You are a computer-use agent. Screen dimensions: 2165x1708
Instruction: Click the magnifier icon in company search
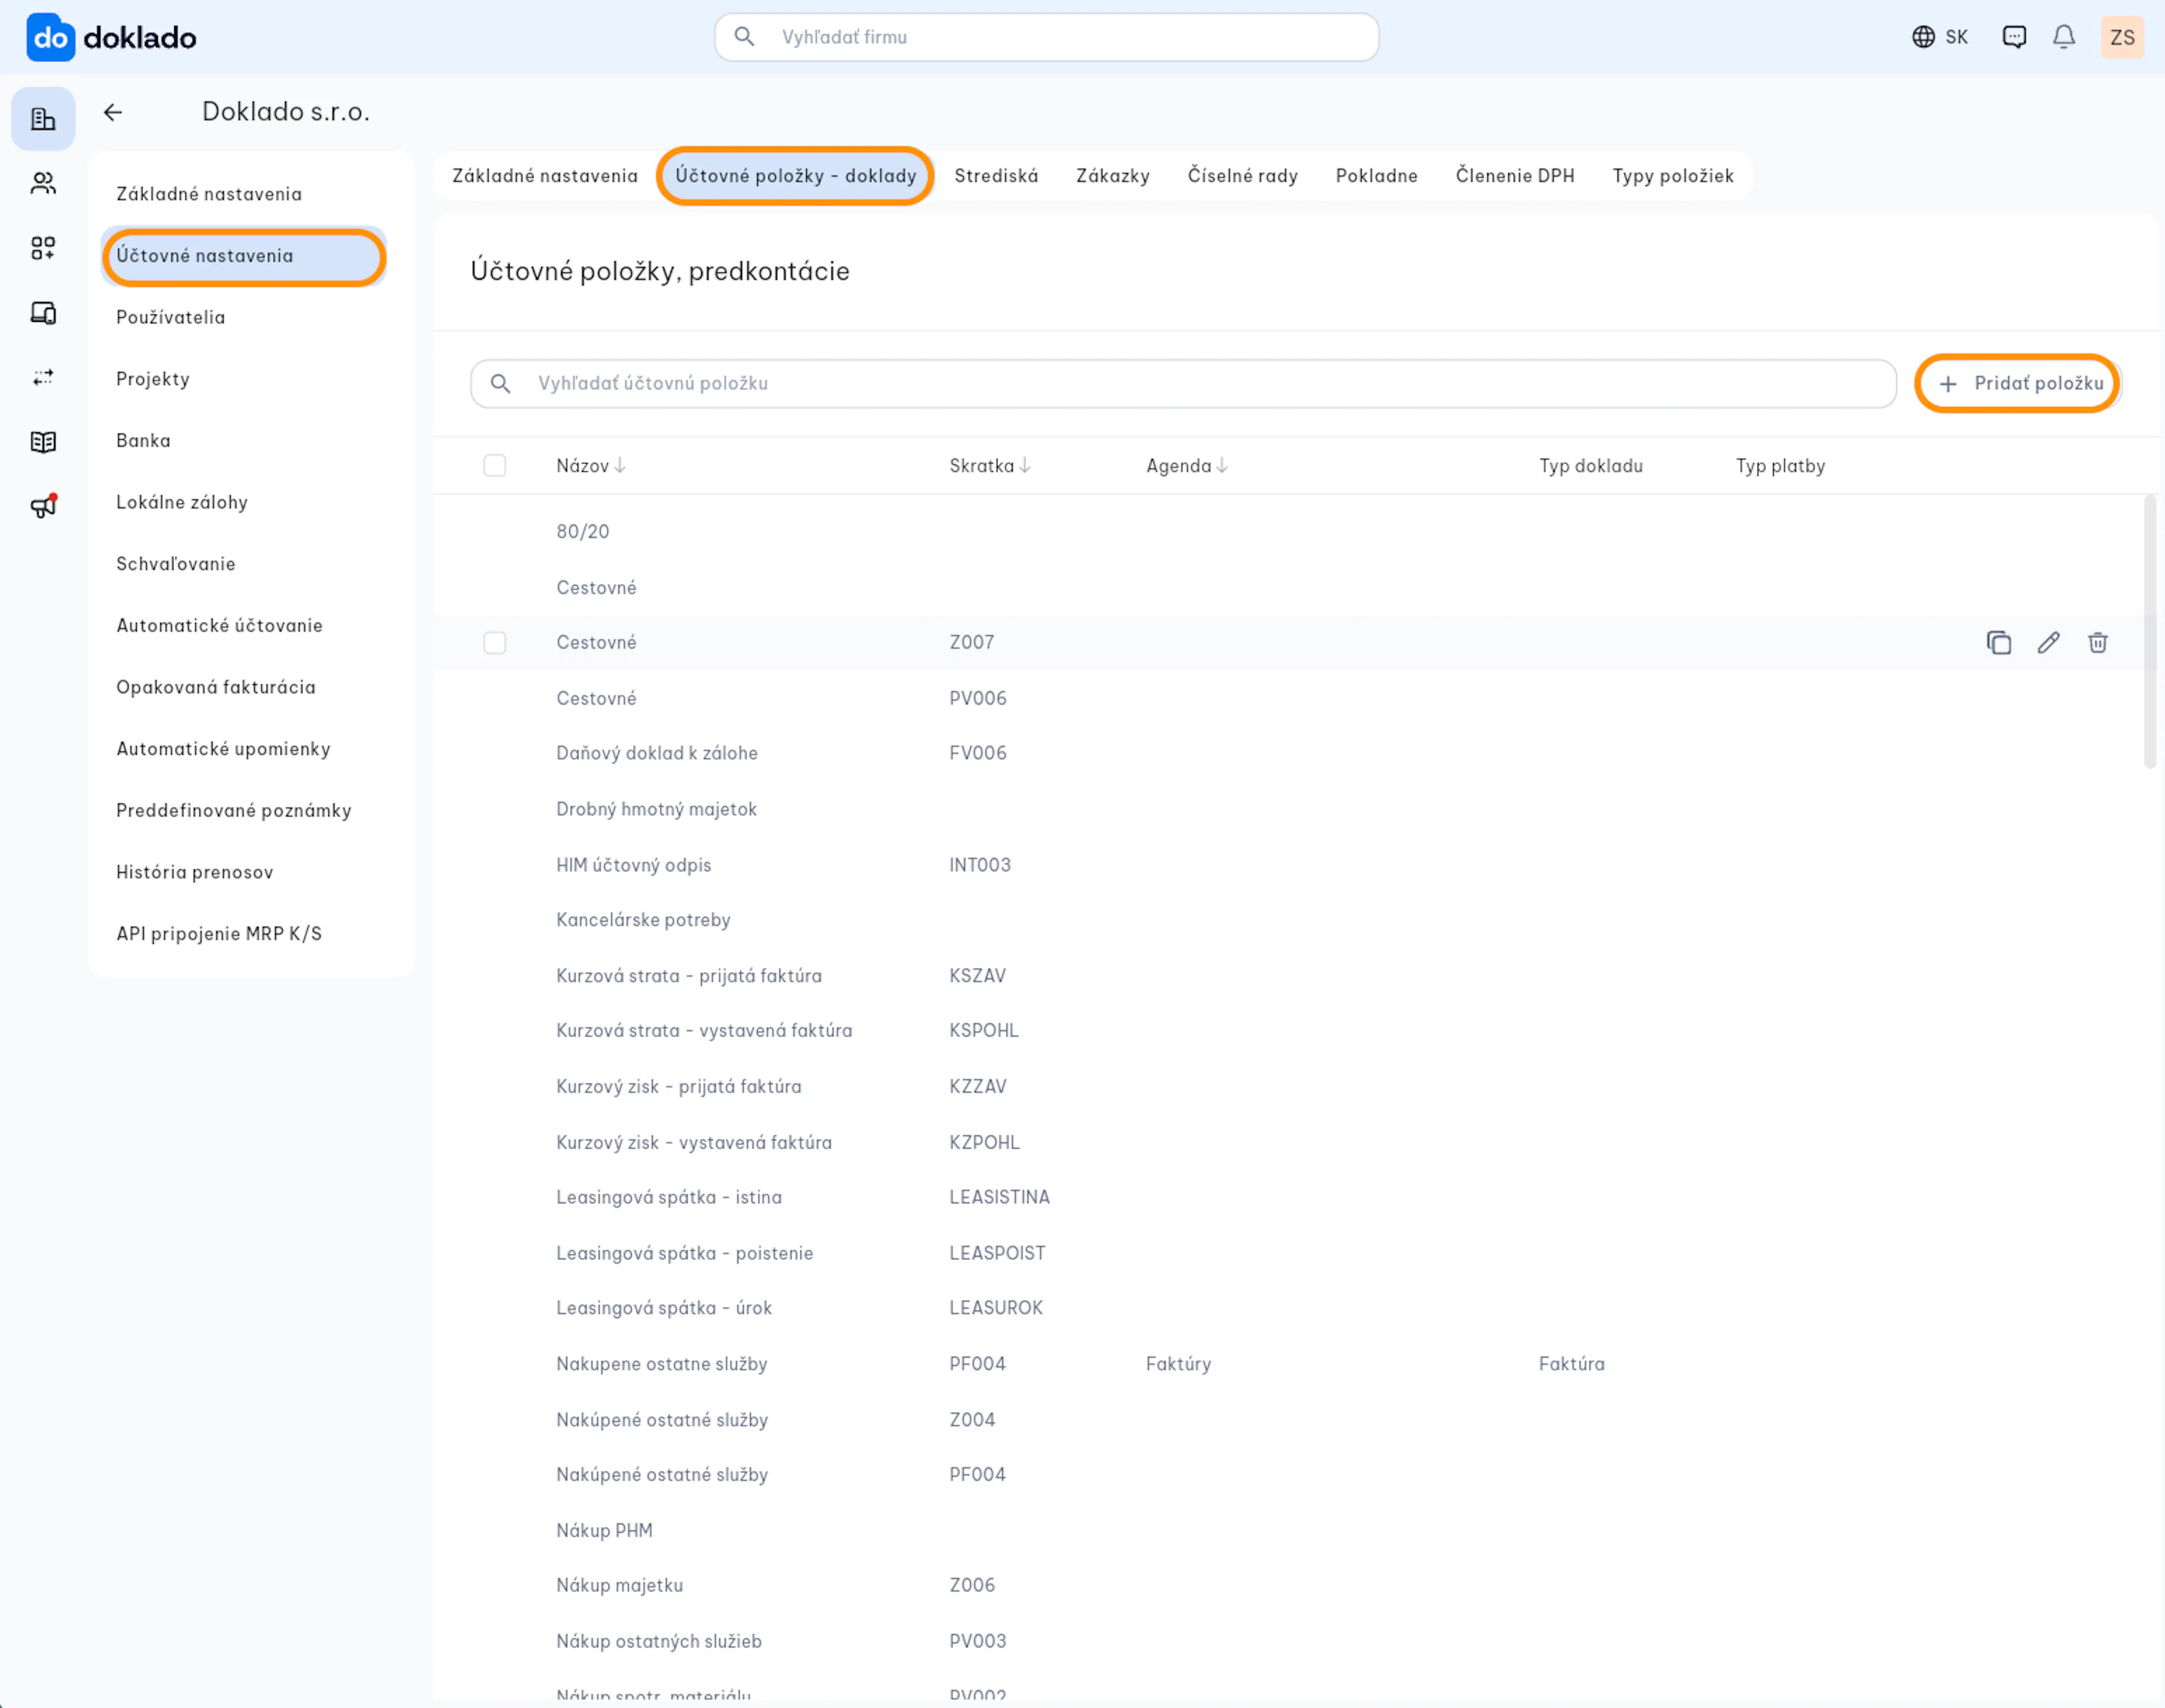pos(744,37)
